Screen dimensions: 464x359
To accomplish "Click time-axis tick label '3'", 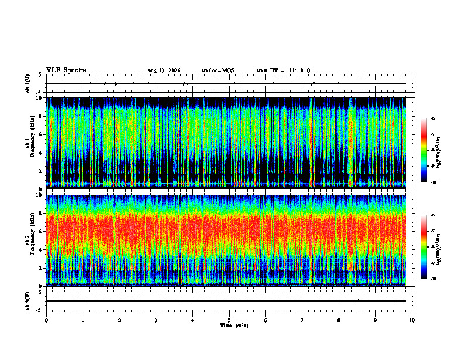I will pos(156,320).
